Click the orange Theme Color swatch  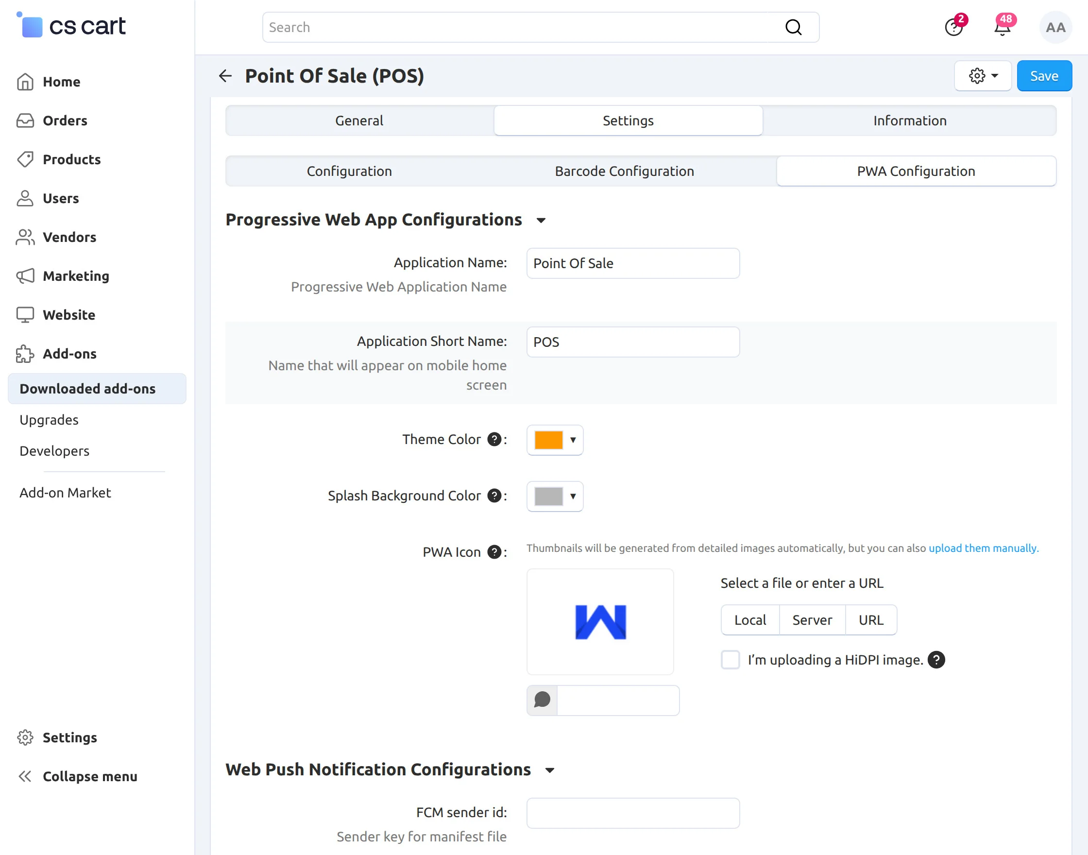tap(548, 440)
